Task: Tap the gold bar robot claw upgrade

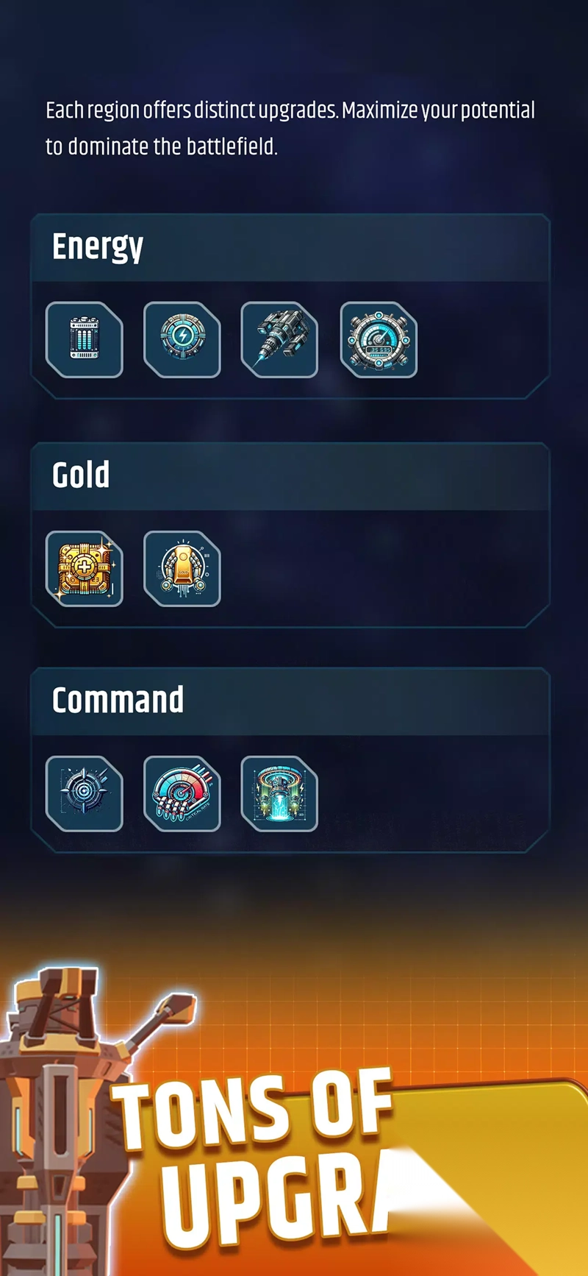Action: pyautogui.click(x=182, y=569)
